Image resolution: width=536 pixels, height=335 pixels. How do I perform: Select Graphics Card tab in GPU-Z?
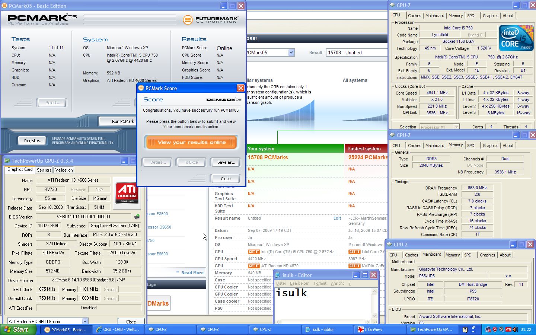[20, 169]
